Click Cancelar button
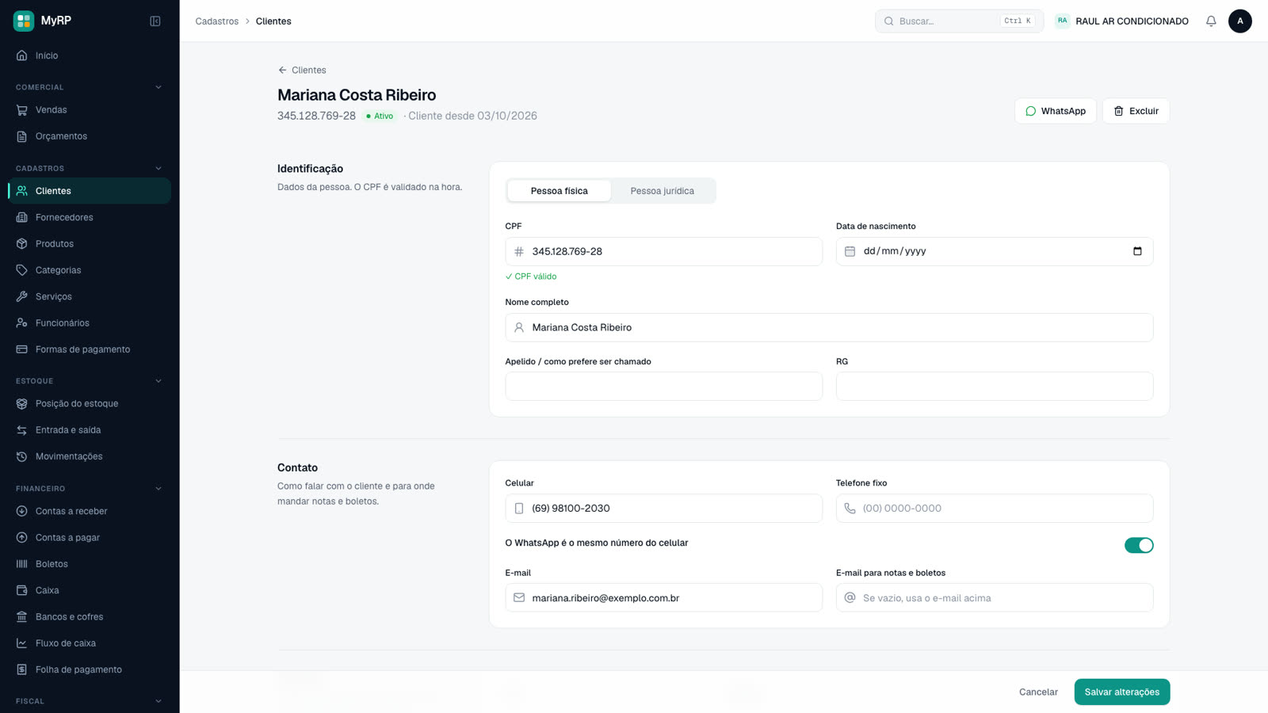Image resolution: width=1268 pixels, height=713 pixels. click(1038, 692)
